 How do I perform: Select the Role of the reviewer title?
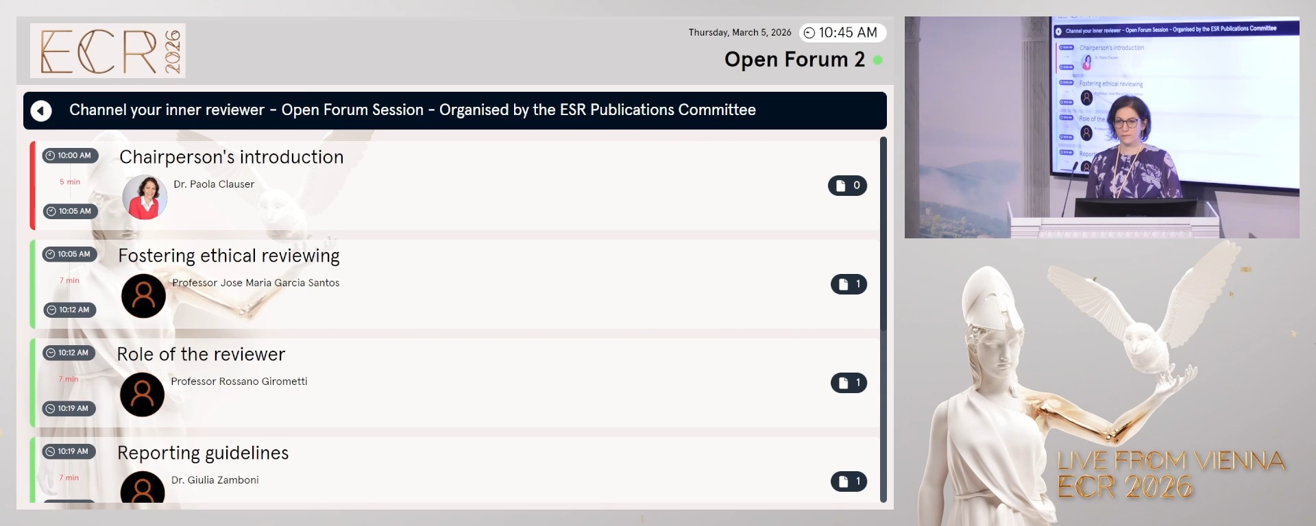pos(201,355)
